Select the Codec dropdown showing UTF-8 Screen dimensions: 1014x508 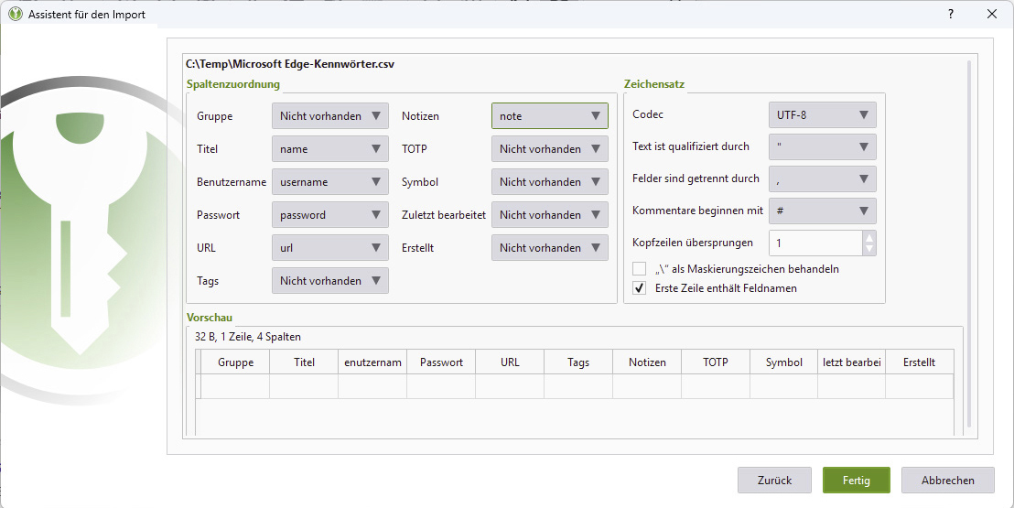coord(822,115)
